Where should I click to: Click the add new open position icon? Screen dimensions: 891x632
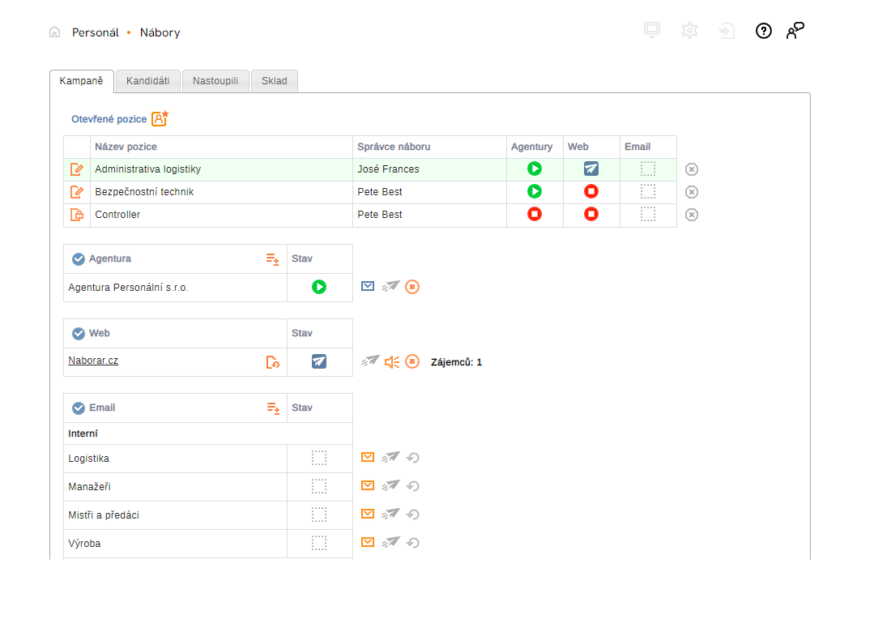click(160, 119)
